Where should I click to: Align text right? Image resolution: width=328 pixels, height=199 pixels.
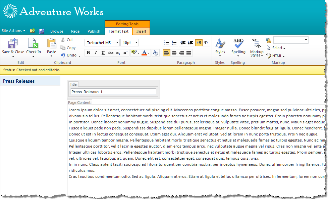pyautogui.click(x=181, y=53)
